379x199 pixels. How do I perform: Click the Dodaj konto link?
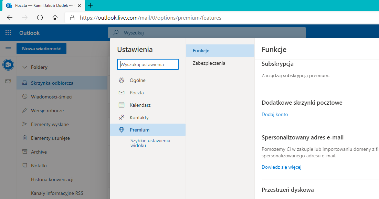(x=275, y=114)
